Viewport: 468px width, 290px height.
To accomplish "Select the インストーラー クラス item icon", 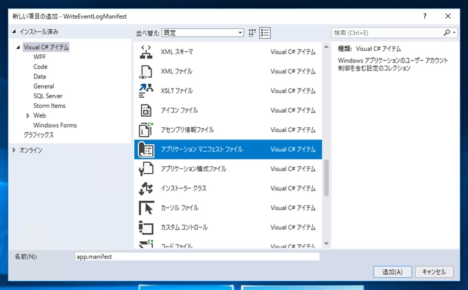I will pos(146,189).
